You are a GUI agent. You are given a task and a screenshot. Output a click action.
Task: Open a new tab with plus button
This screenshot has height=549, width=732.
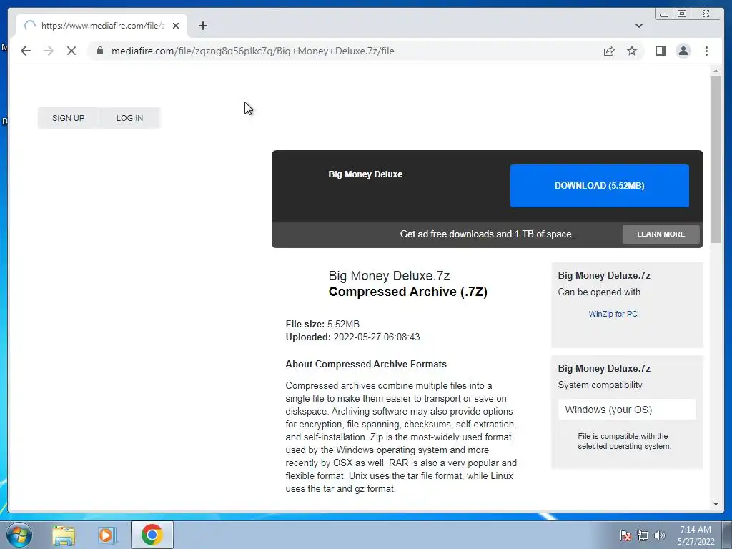tap(202, 26)
